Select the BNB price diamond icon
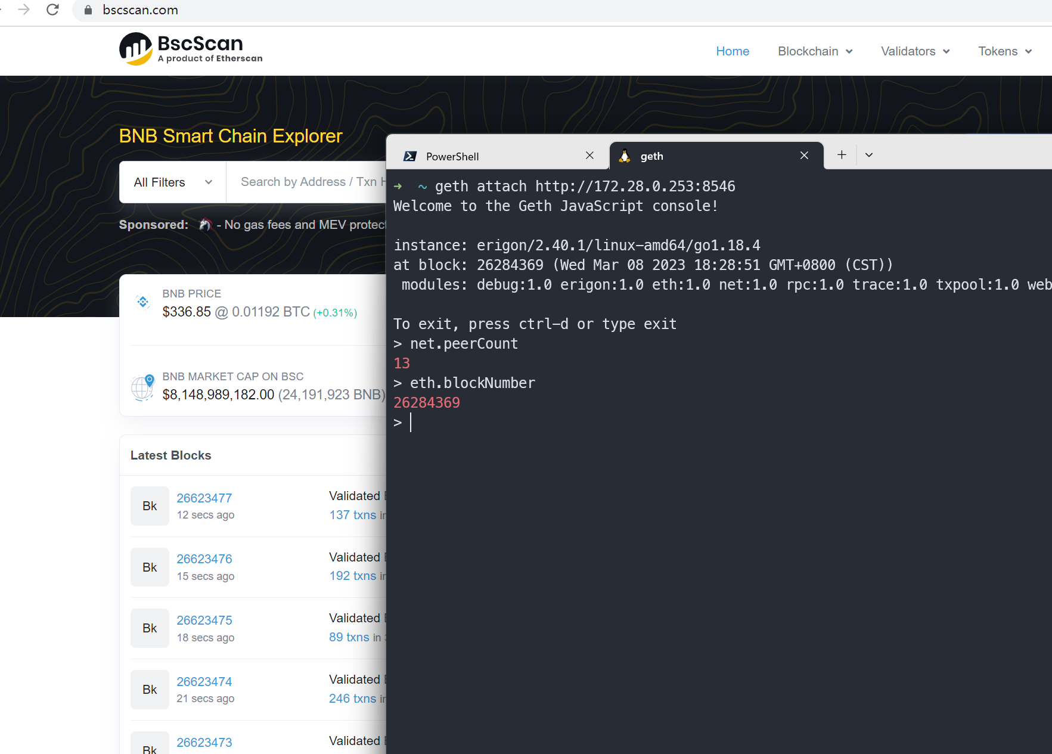 pyautogui.click(x=142, y=302)
